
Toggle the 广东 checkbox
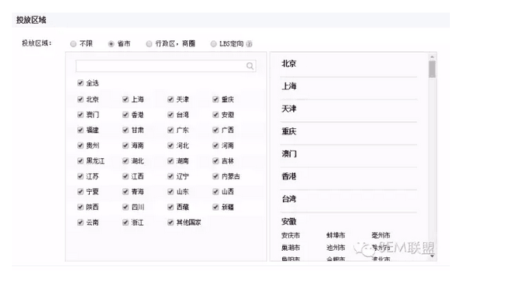click(170, 130)
